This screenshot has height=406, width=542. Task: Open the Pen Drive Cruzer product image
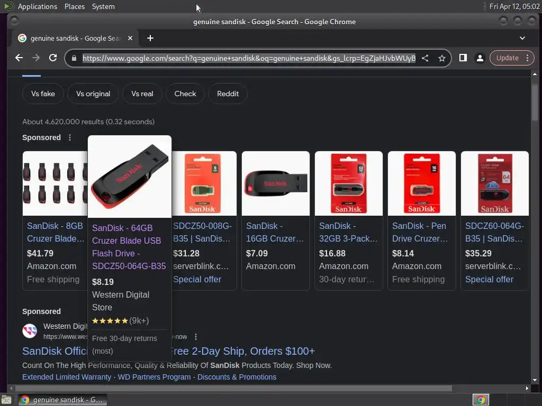coord(422,183)
